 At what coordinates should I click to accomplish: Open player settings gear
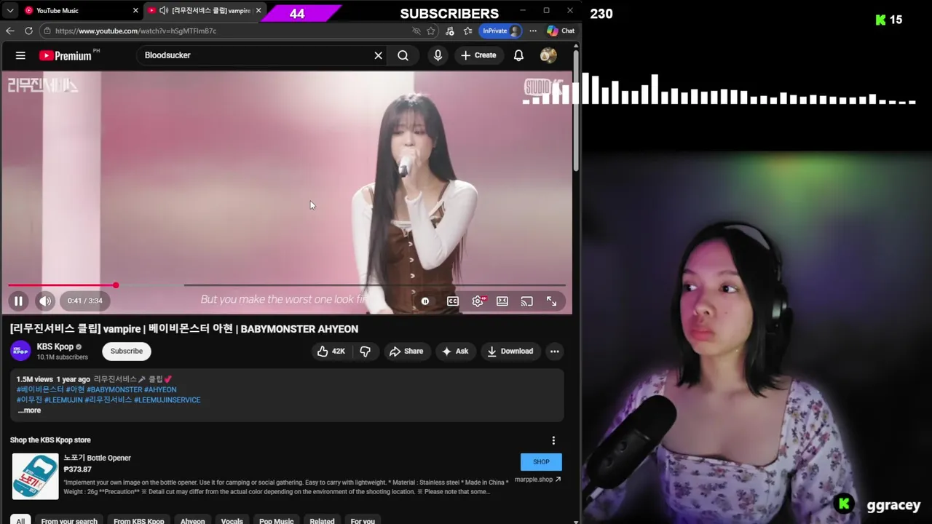[478, 301]
